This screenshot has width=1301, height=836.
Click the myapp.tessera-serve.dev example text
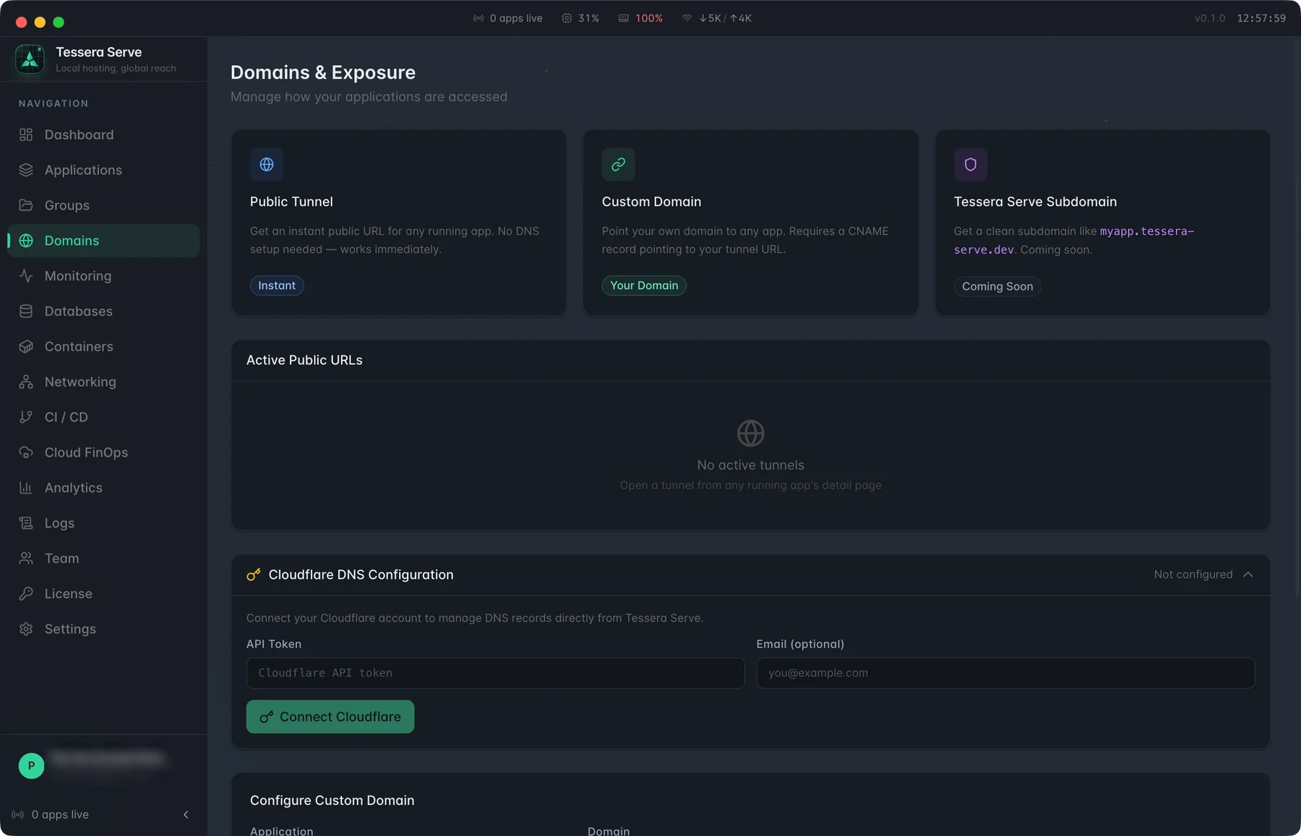1074,240
